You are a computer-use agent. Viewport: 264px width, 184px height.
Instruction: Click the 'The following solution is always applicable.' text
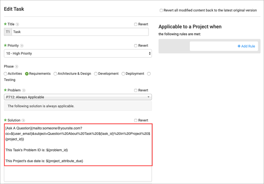[x=41, y=106]
